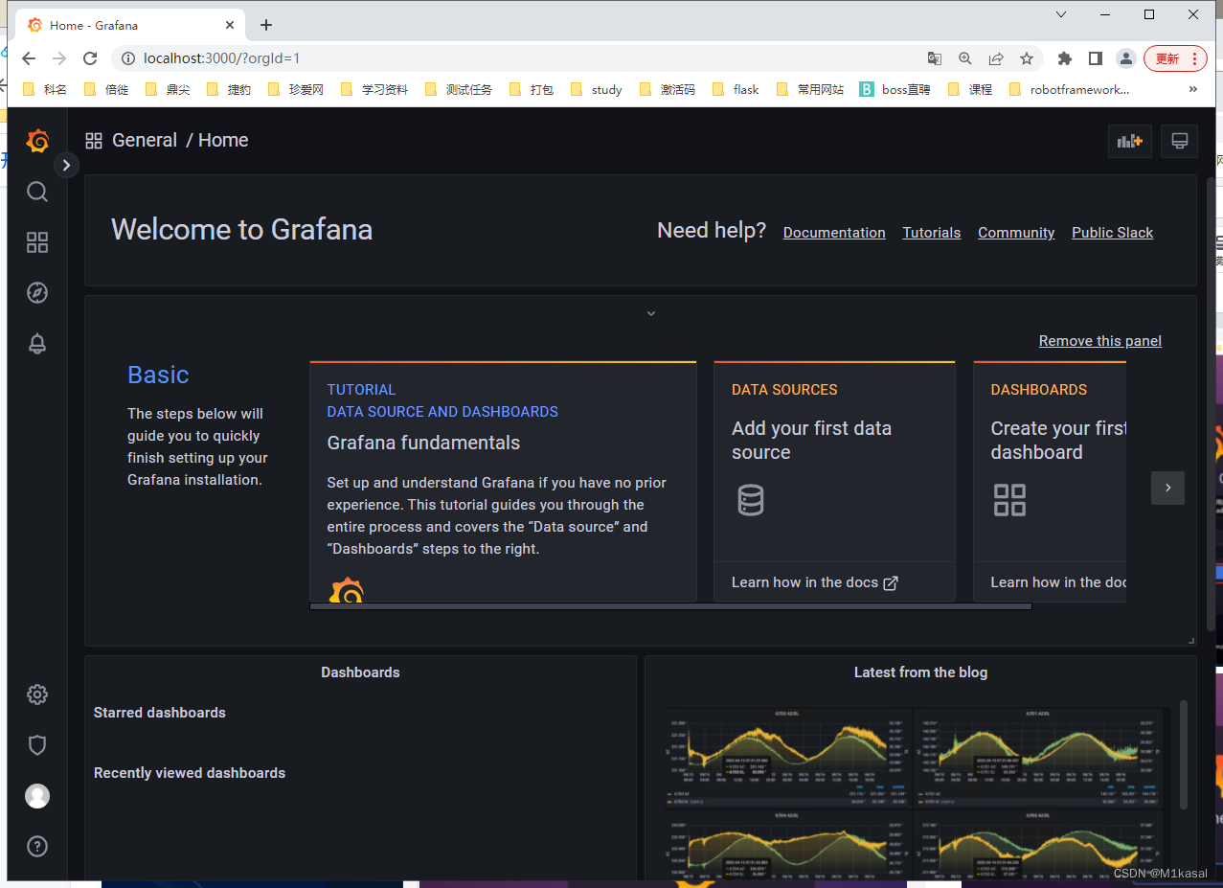Open the Tutorials link

click(x=932, y=233)
